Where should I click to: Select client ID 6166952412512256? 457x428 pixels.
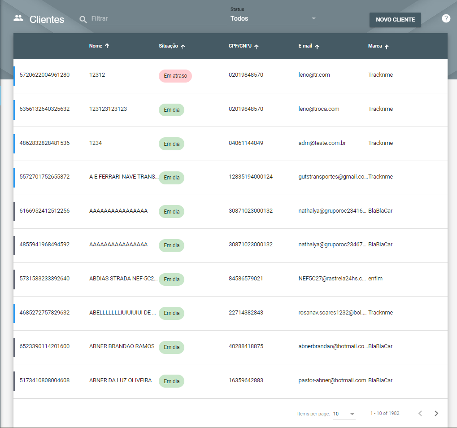coord(44,211)
